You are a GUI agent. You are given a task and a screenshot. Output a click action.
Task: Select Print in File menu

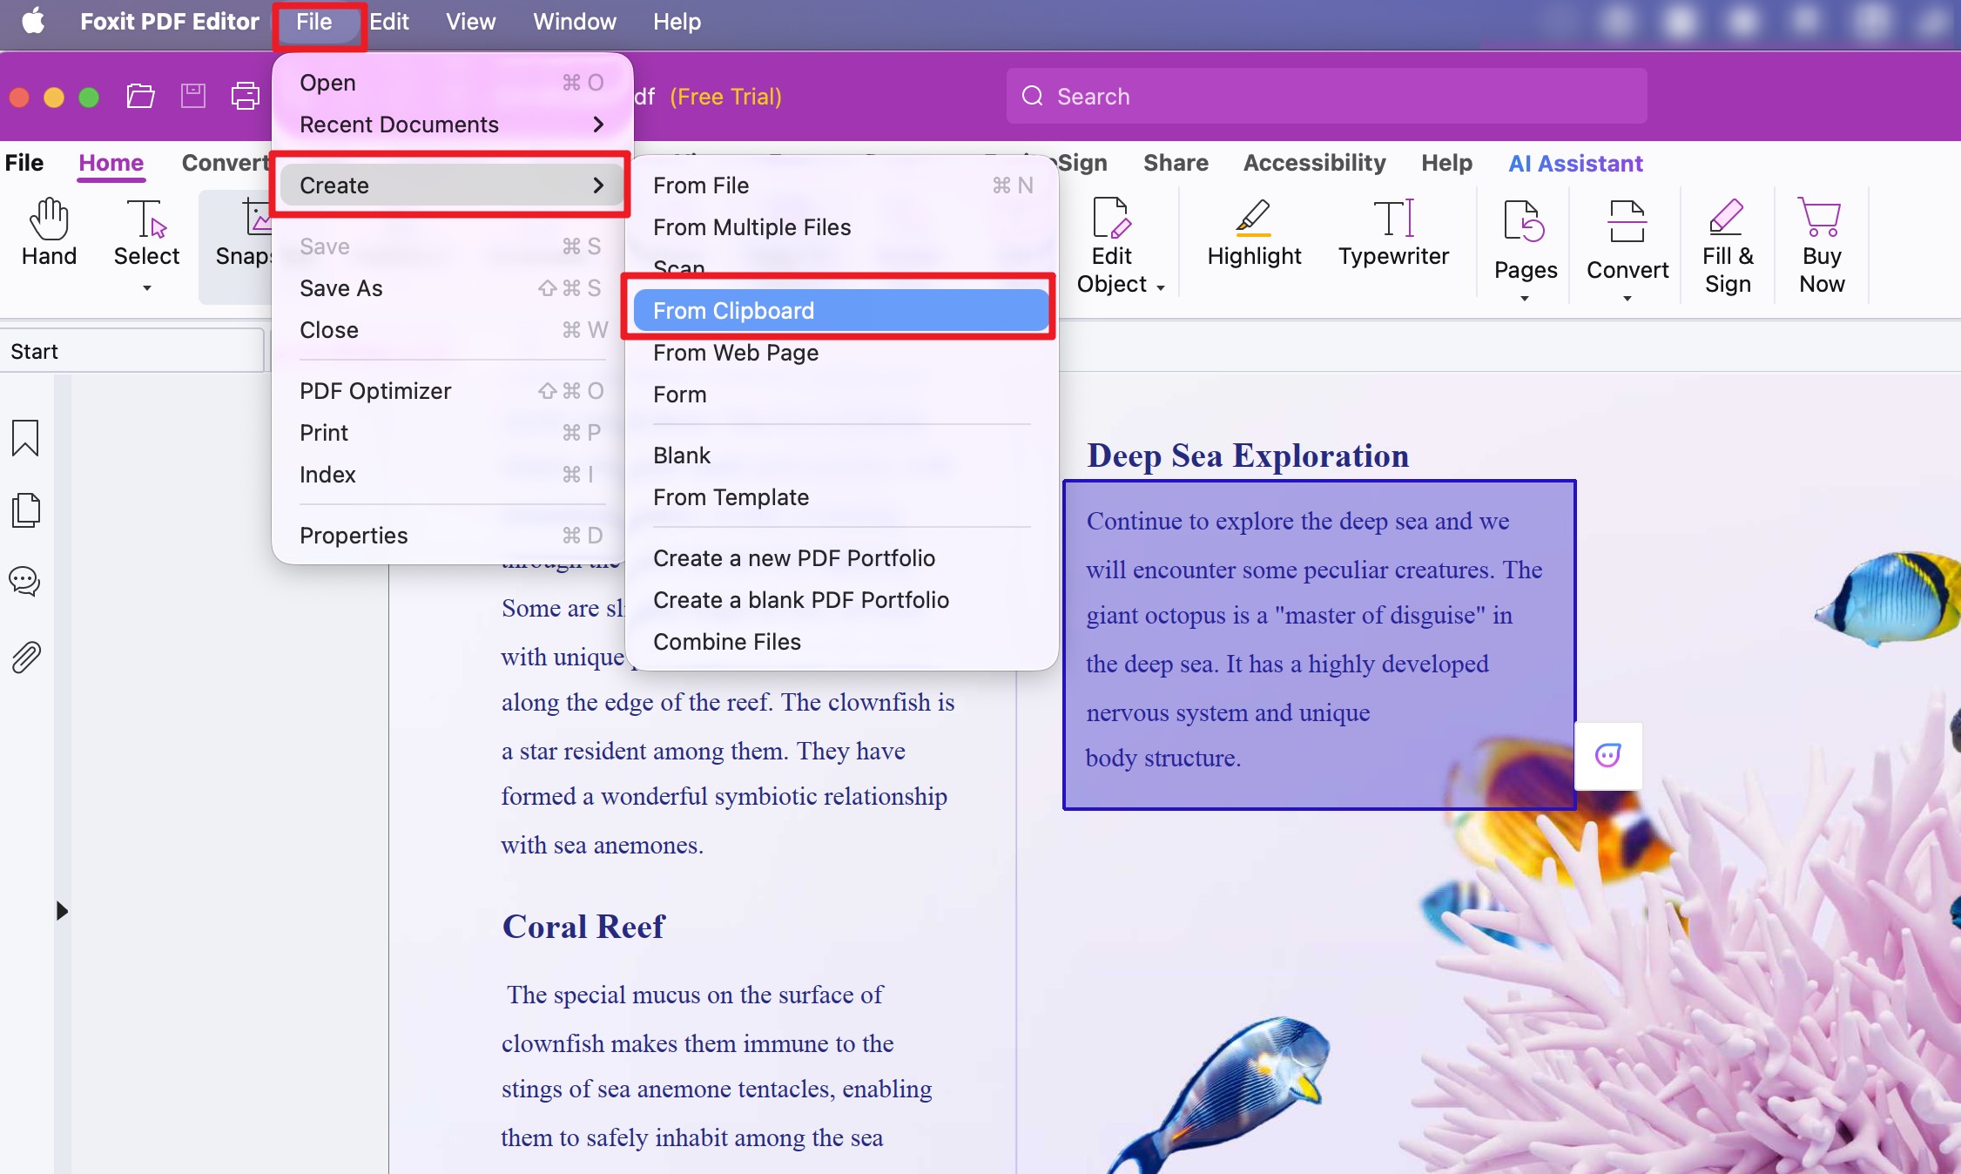[453, 433]
